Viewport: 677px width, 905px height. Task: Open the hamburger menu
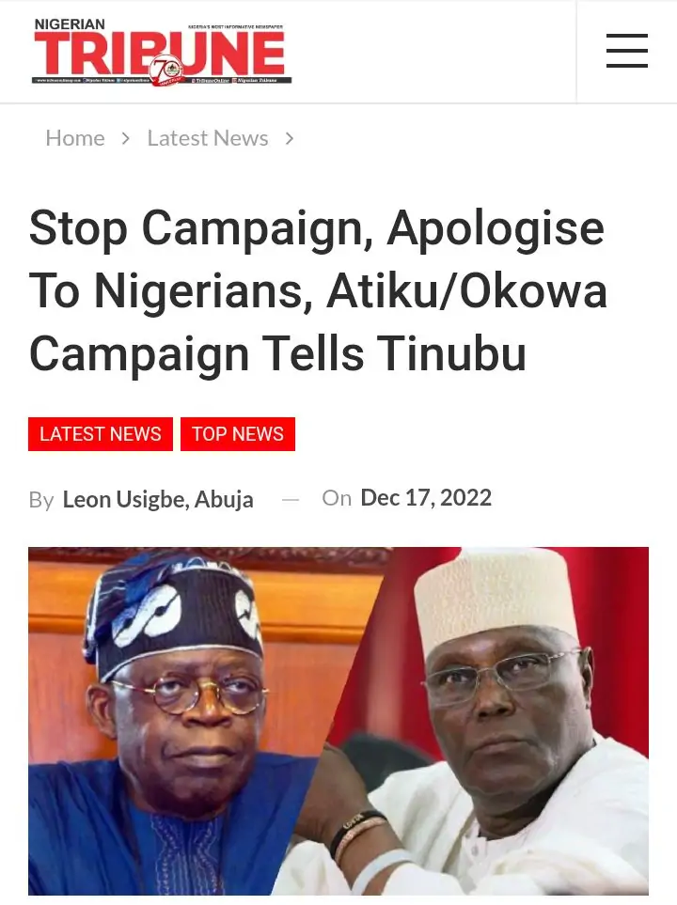pyautogui.click(x=627, y=51)
